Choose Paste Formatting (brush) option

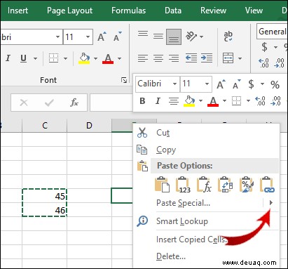[x=246, y=185]
